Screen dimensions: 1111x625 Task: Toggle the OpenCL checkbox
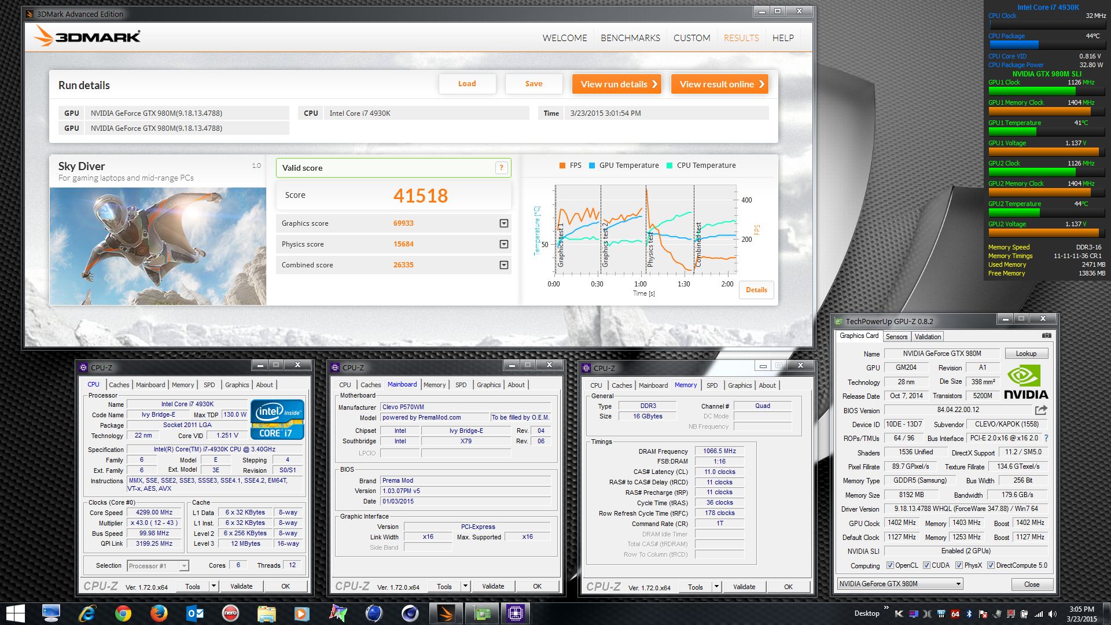(x=890, y=565)
